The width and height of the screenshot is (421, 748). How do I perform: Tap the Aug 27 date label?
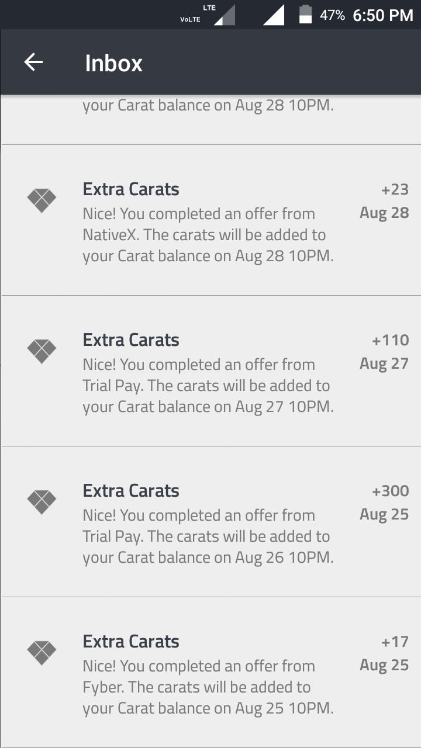(x=384, y=363)
